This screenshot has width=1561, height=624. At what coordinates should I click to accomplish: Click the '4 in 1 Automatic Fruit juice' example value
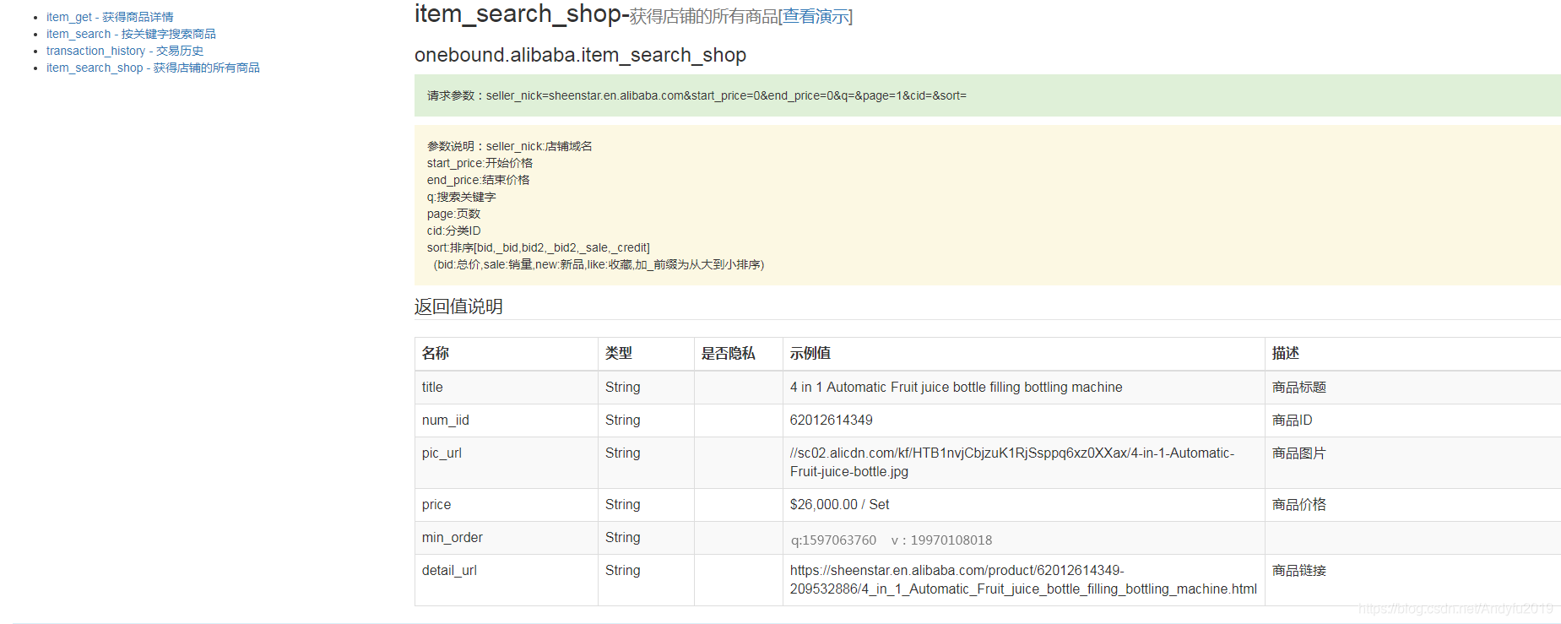point(957,387)
